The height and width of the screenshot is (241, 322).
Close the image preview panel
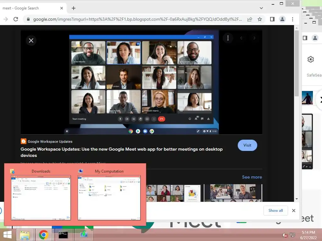tap(31, 40)
